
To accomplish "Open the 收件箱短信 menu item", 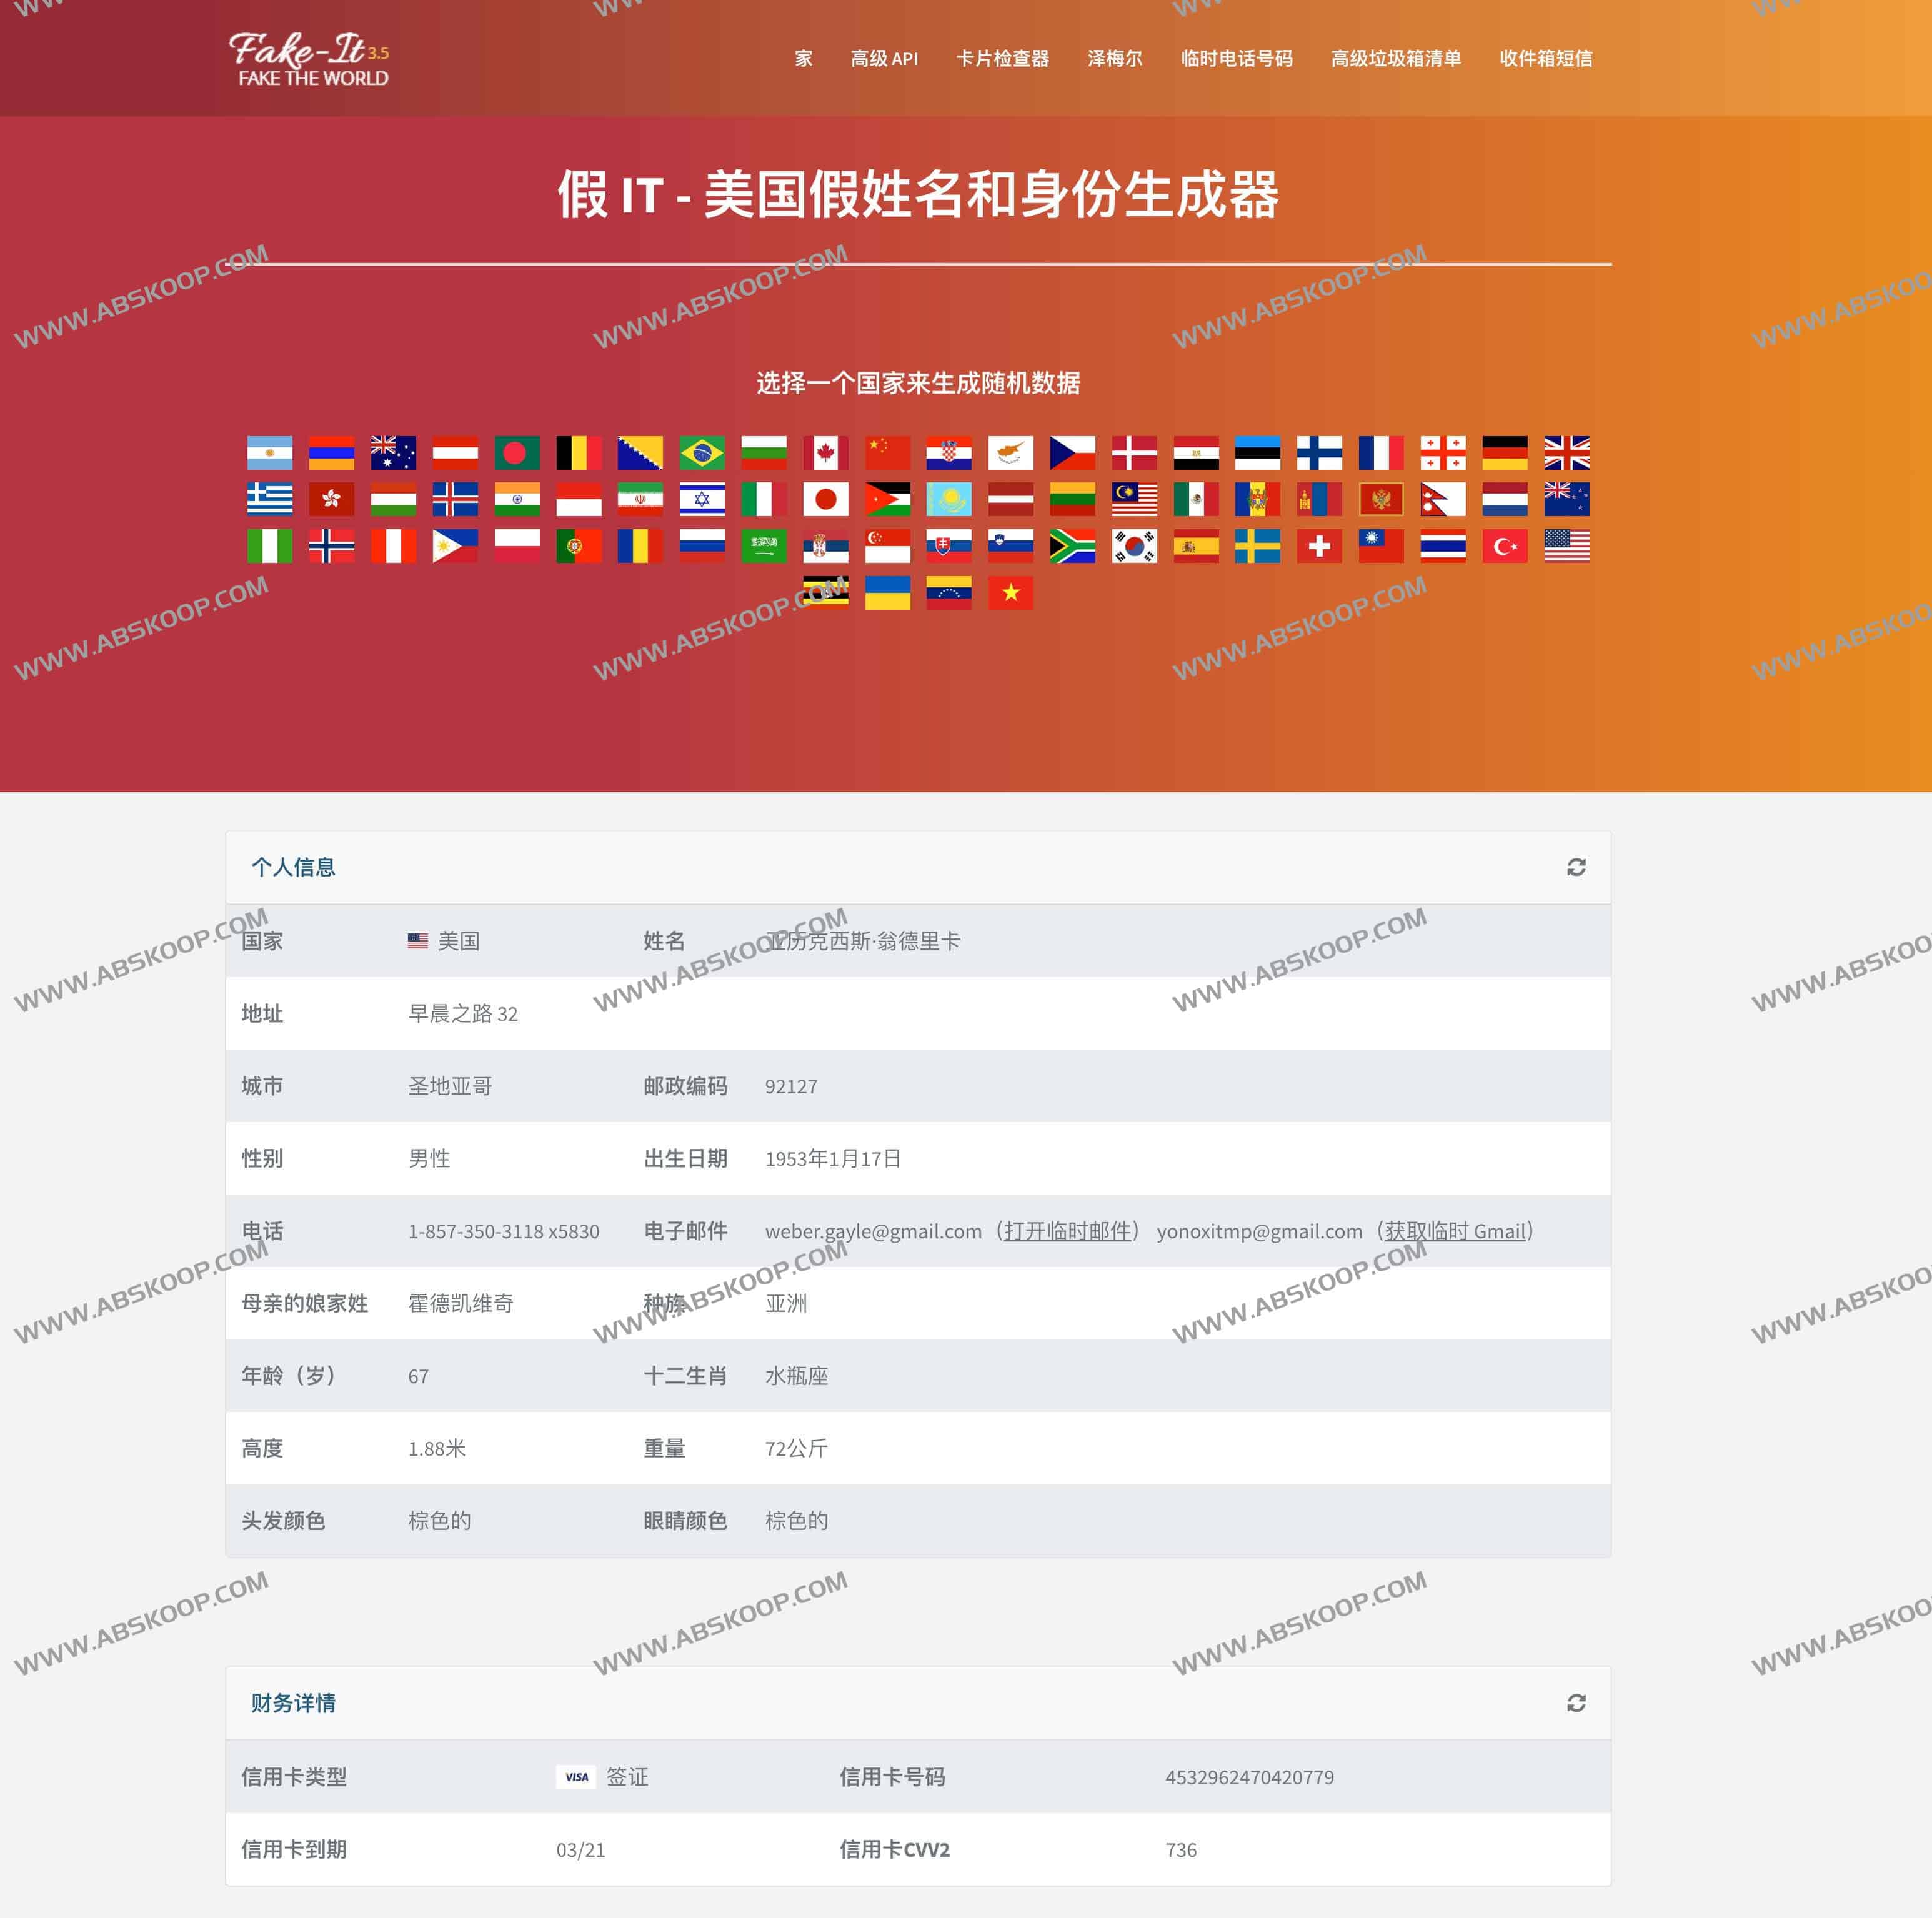I will [1546, 59].
